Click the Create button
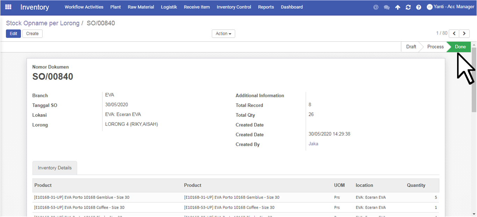The width and height of the screenshot is (477, 217). point(32,34)
